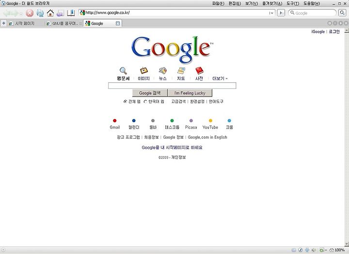Click the tab bar left round icon
Screen dimensions: 349x254
[335, 23]
